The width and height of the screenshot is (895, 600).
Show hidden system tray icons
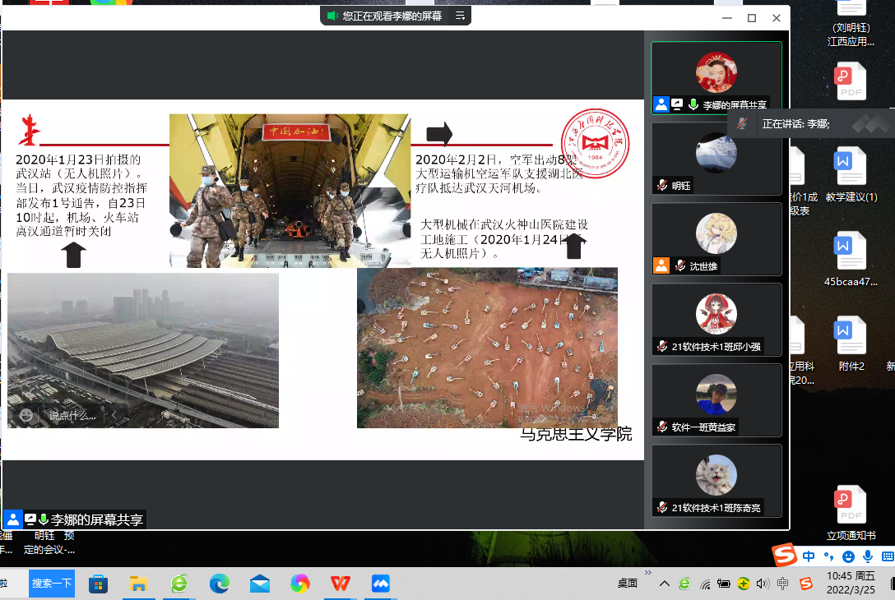pyautogui.click(x=665, y=584)
